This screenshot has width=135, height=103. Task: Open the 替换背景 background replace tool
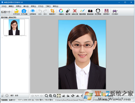click(83, 12)
